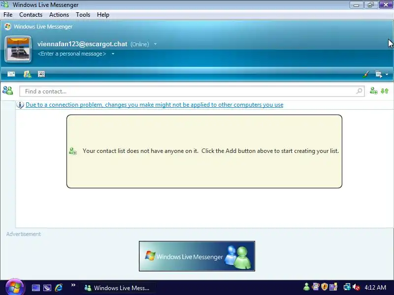The height and width of the screenshot is (295, 394).
Task: Click the 4:12 AM taskbar clock
Action: (x=375, y=288)
